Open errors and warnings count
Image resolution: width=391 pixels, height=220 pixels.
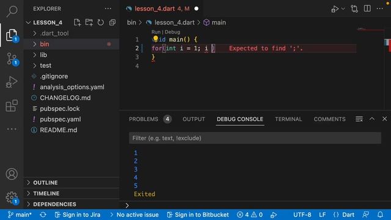250,215
